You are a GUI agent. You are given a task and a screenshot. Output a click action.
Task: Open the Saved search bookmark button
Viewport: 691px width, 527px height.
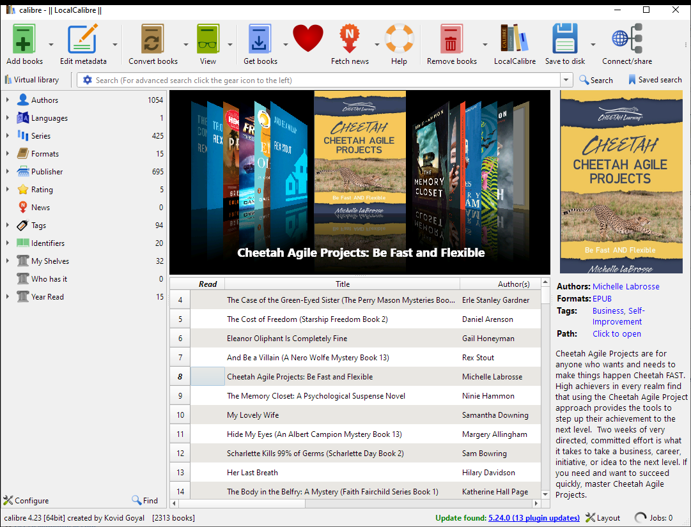[x=655, y=80]
